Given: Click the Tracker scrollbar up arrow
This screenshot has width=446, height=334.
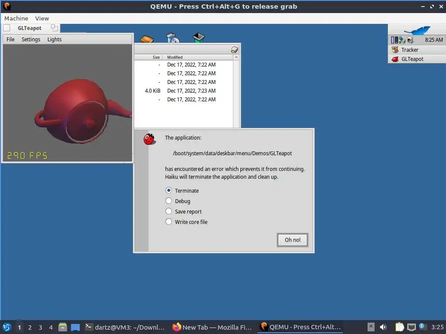Looking at the screenshot, I should click(x=236, y=57).
